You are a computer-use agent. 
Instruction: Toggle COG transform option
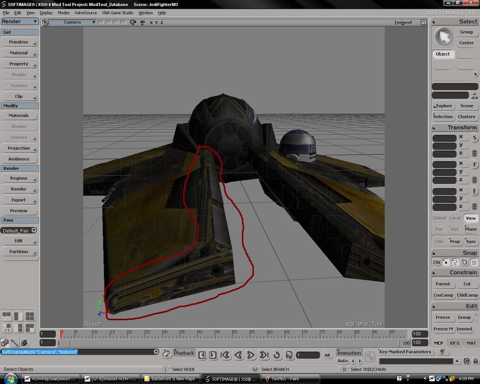tap(439, 241)
